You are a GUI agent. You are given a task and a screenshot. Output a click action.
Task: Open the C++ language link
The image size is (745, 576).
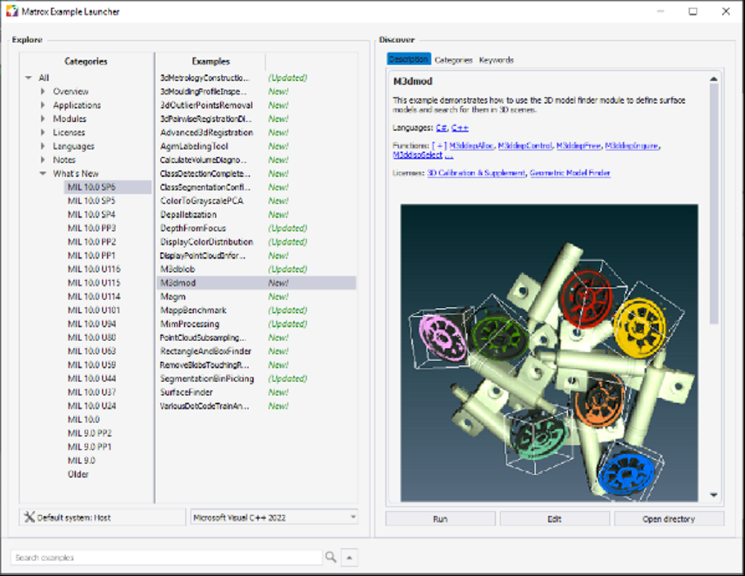tap(460, 128)
